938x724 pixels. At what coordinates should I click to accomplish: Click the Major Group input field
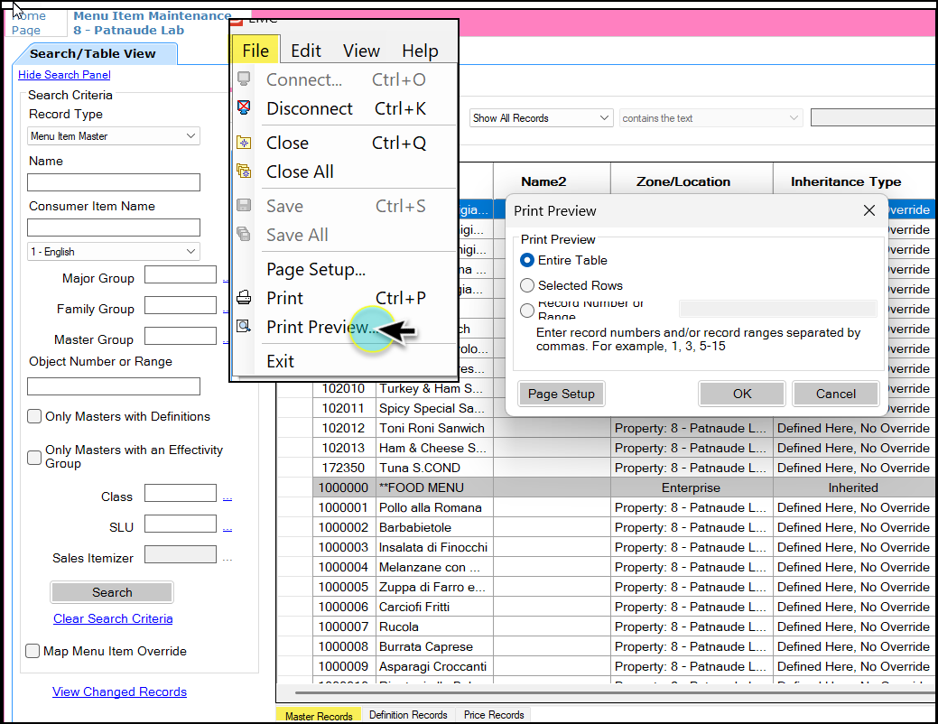[180, 274]
